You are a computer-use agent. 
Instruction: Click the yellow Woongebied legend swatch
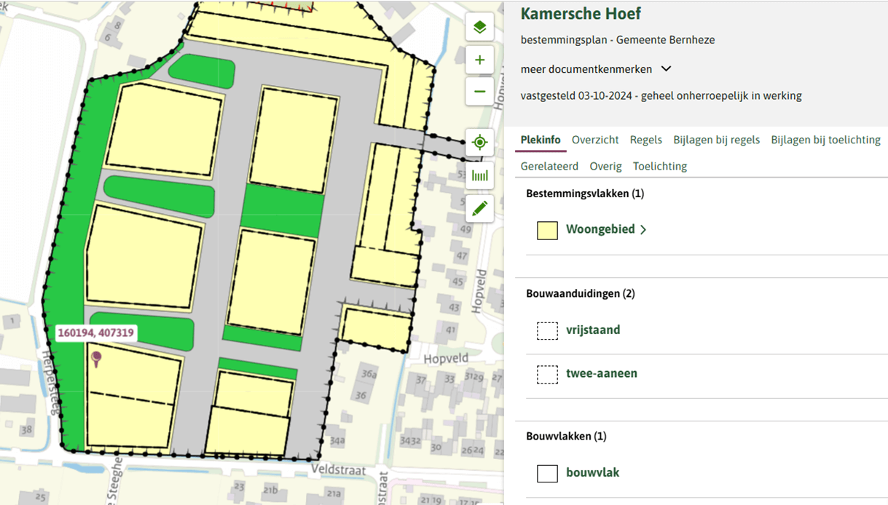[x=547, y=230]
